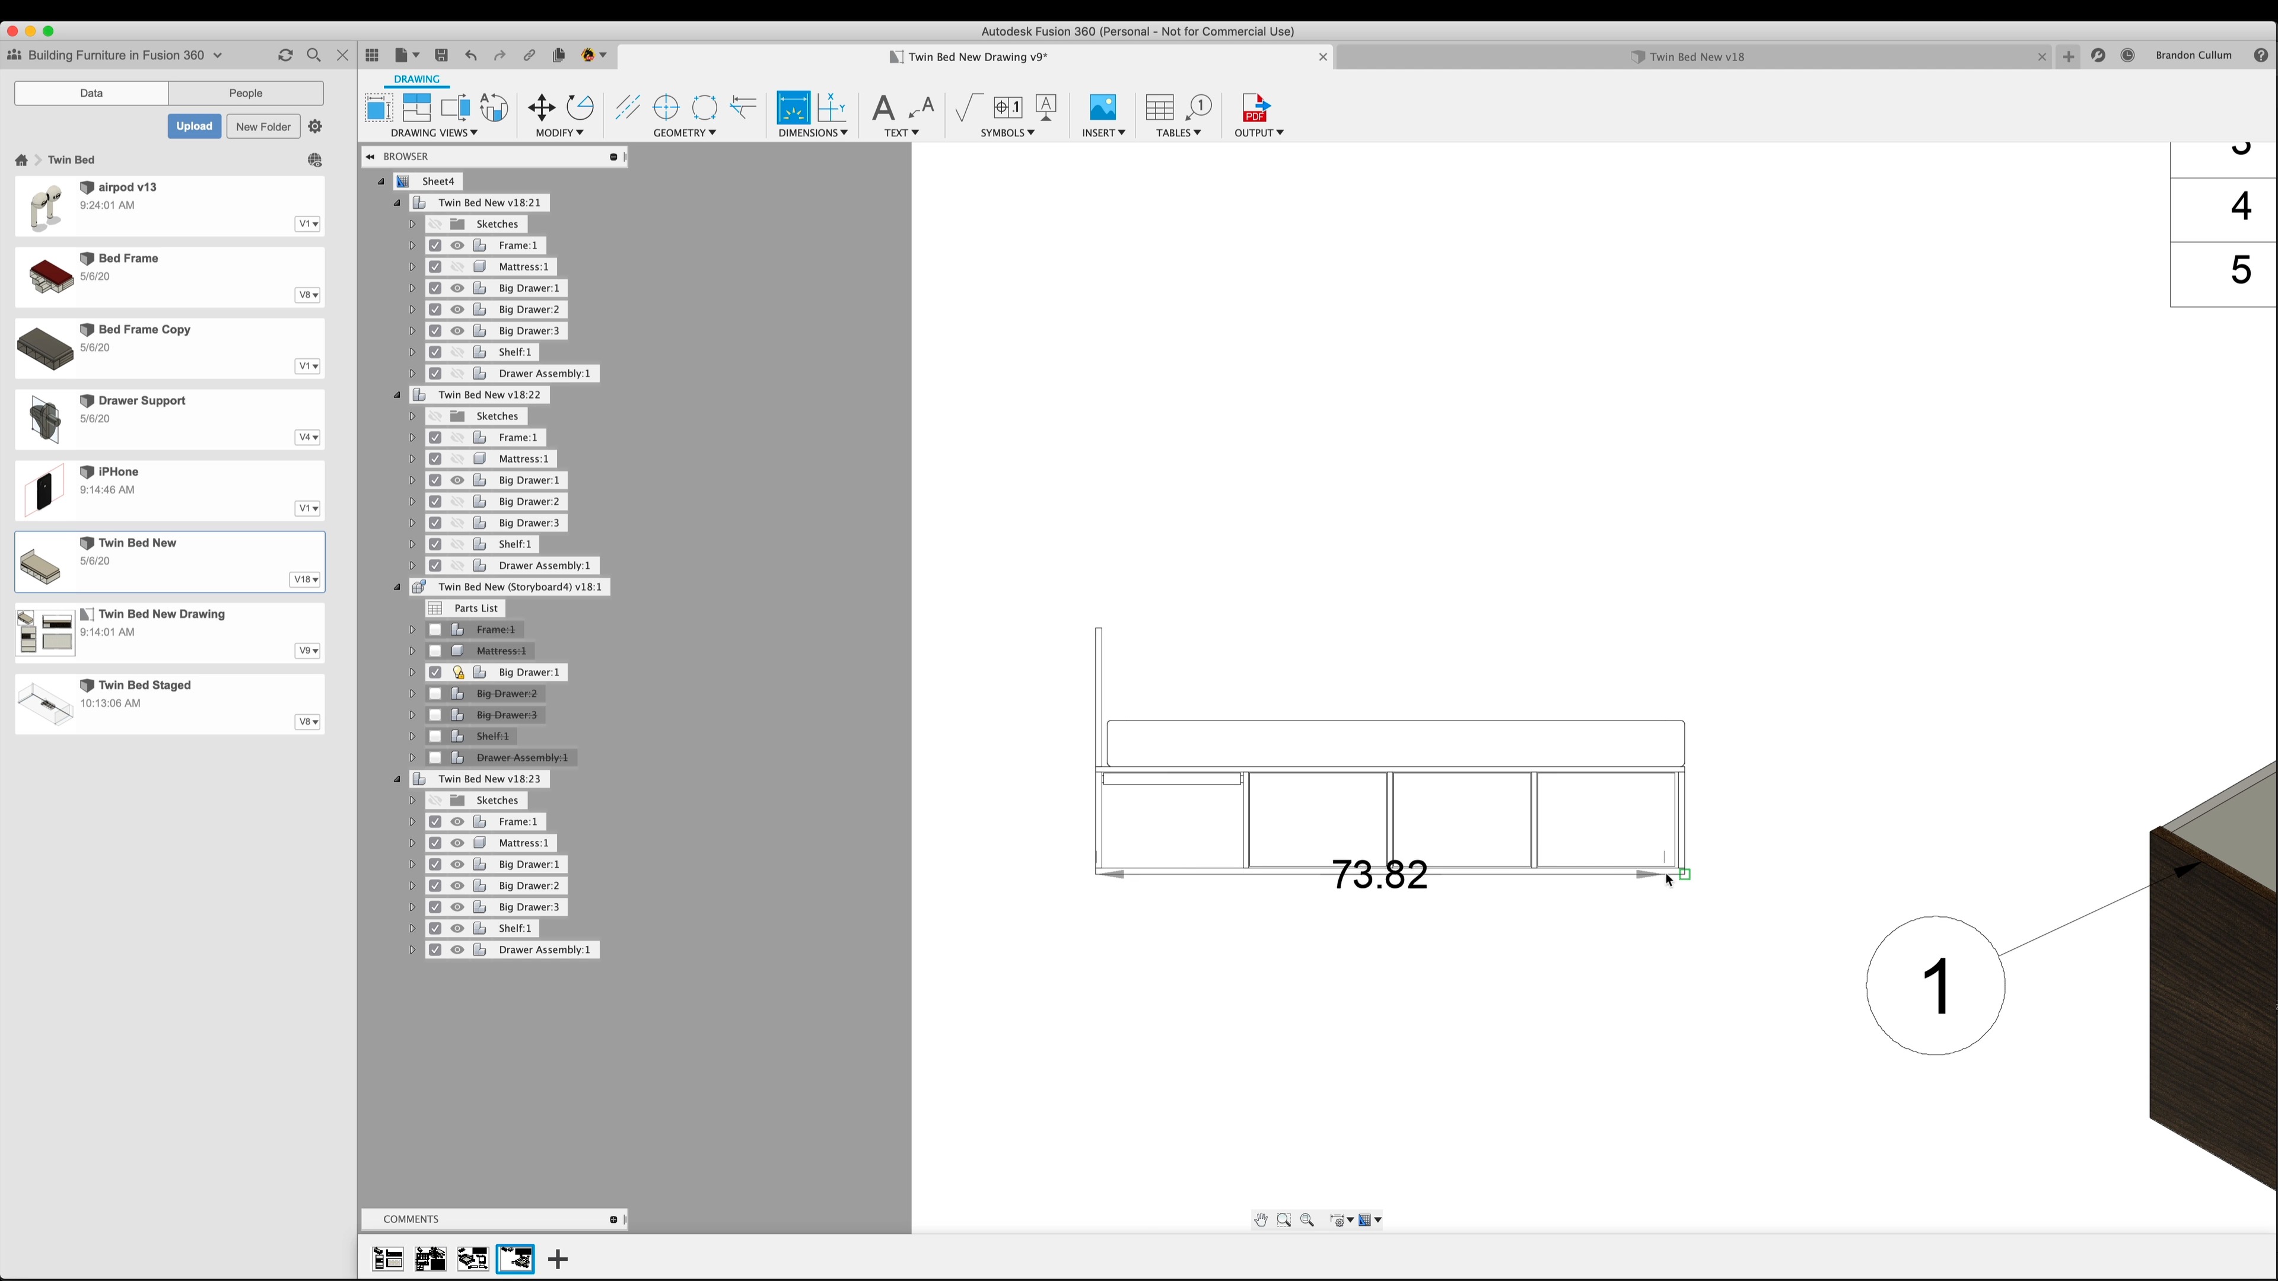Open the V18 version dropdown for Twin Bed New
The image size is (2278, 1281).
click(x=305, y=580)
